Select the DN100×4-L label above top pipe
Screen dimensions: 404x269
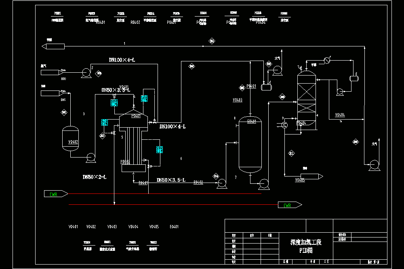click(122, 60)
